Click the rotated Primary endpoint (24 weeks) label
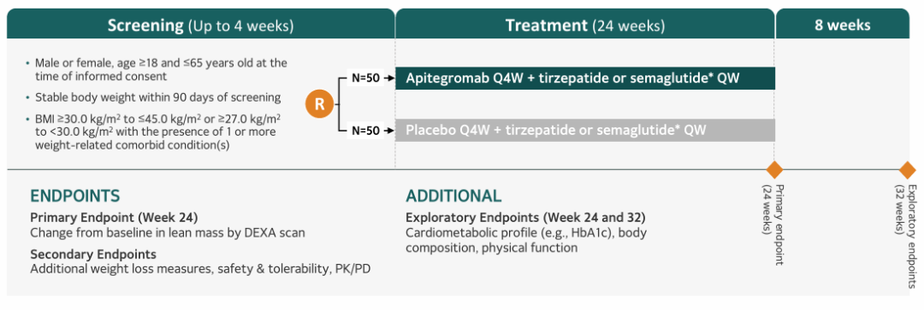Image resolution: width=924 pixels, height=310 pixels. 773,225
